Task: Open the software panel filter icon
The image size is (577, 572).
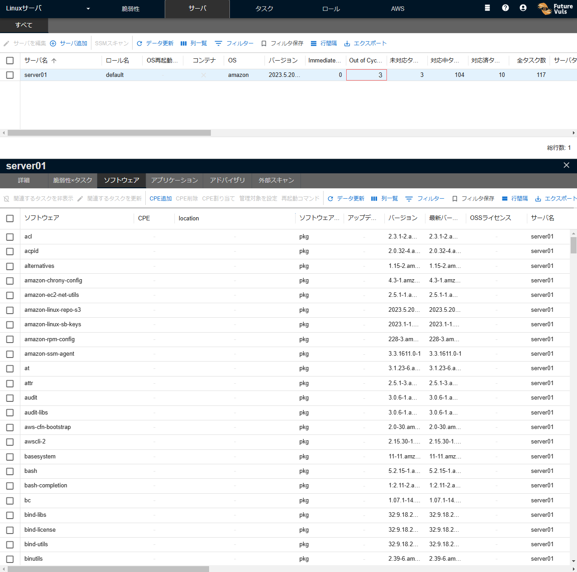Action: tap(409, 199)
